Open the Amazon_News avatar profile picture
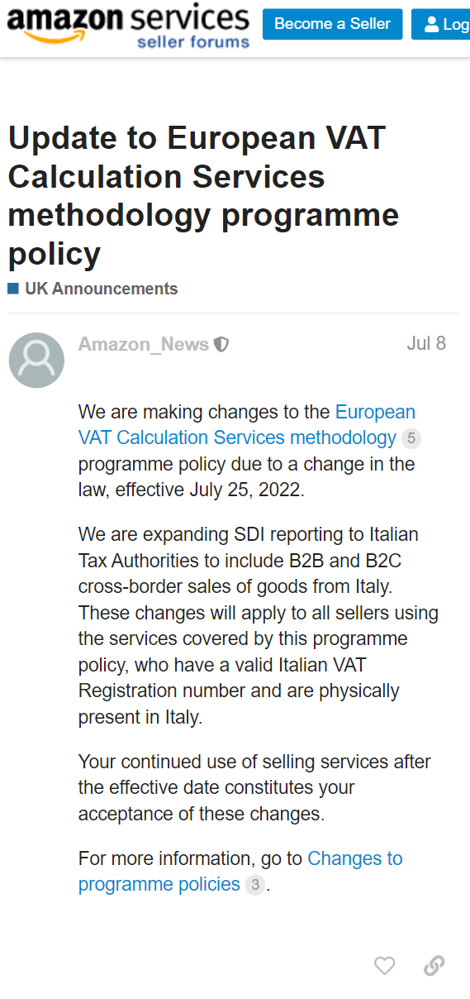 tap(36, 361)
